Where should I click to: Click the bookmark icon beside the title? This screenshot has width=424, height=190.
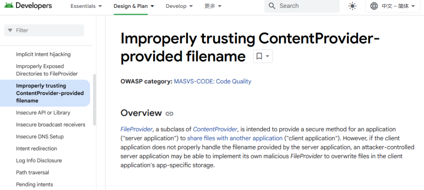[x=259, y=56]
